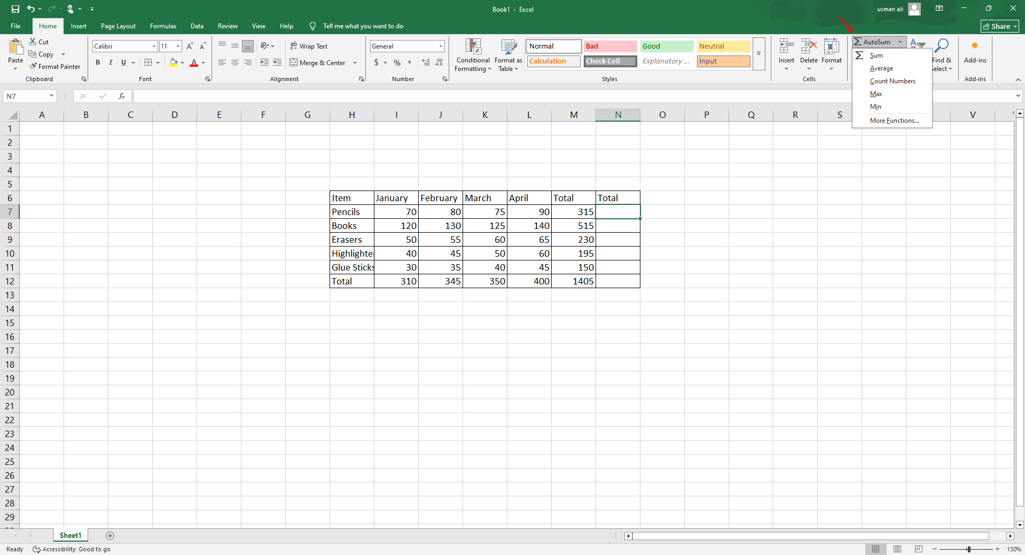Image resolution: width=1025 pixels, height=555 pixels.
Task: Apply the Fill Color bucket icon
Action: (173, 62)
